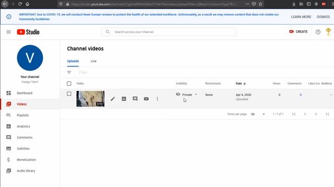Click the Views column header

276,83
